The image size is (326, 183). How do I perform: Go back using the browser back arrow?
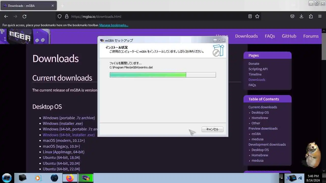pyautogui.click(x=6, y=16)
